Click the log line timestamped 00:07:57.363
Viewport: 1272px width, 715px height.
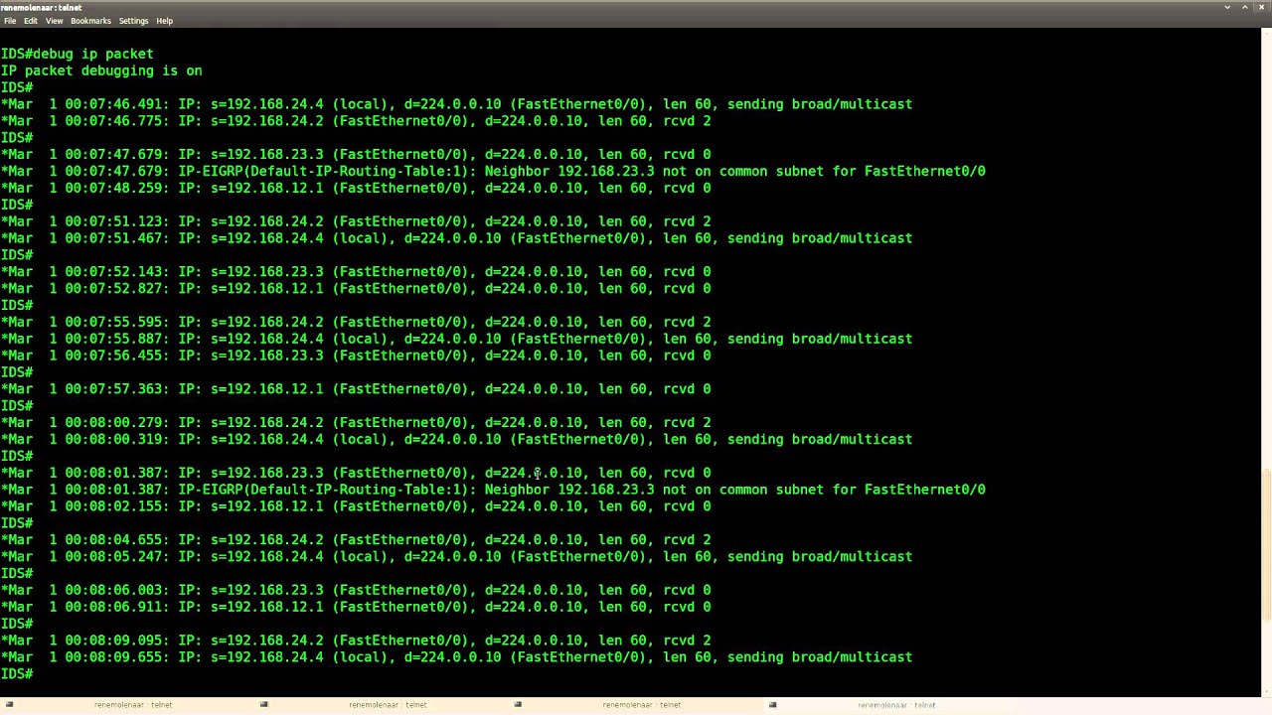point(356,389)
